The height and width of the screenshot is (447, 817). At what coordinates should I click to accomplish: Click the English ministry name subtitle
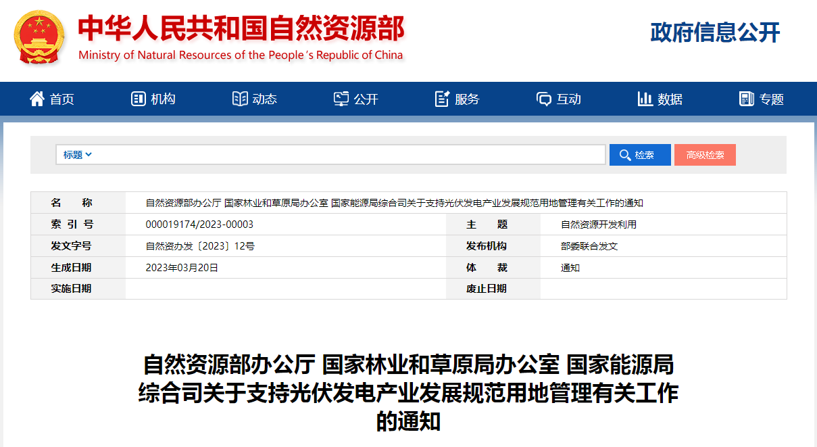coord(241,55)
